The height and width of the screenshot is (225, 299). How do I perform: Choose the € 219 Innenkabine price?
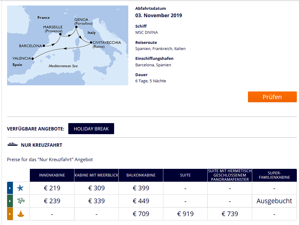pos(52,188)
